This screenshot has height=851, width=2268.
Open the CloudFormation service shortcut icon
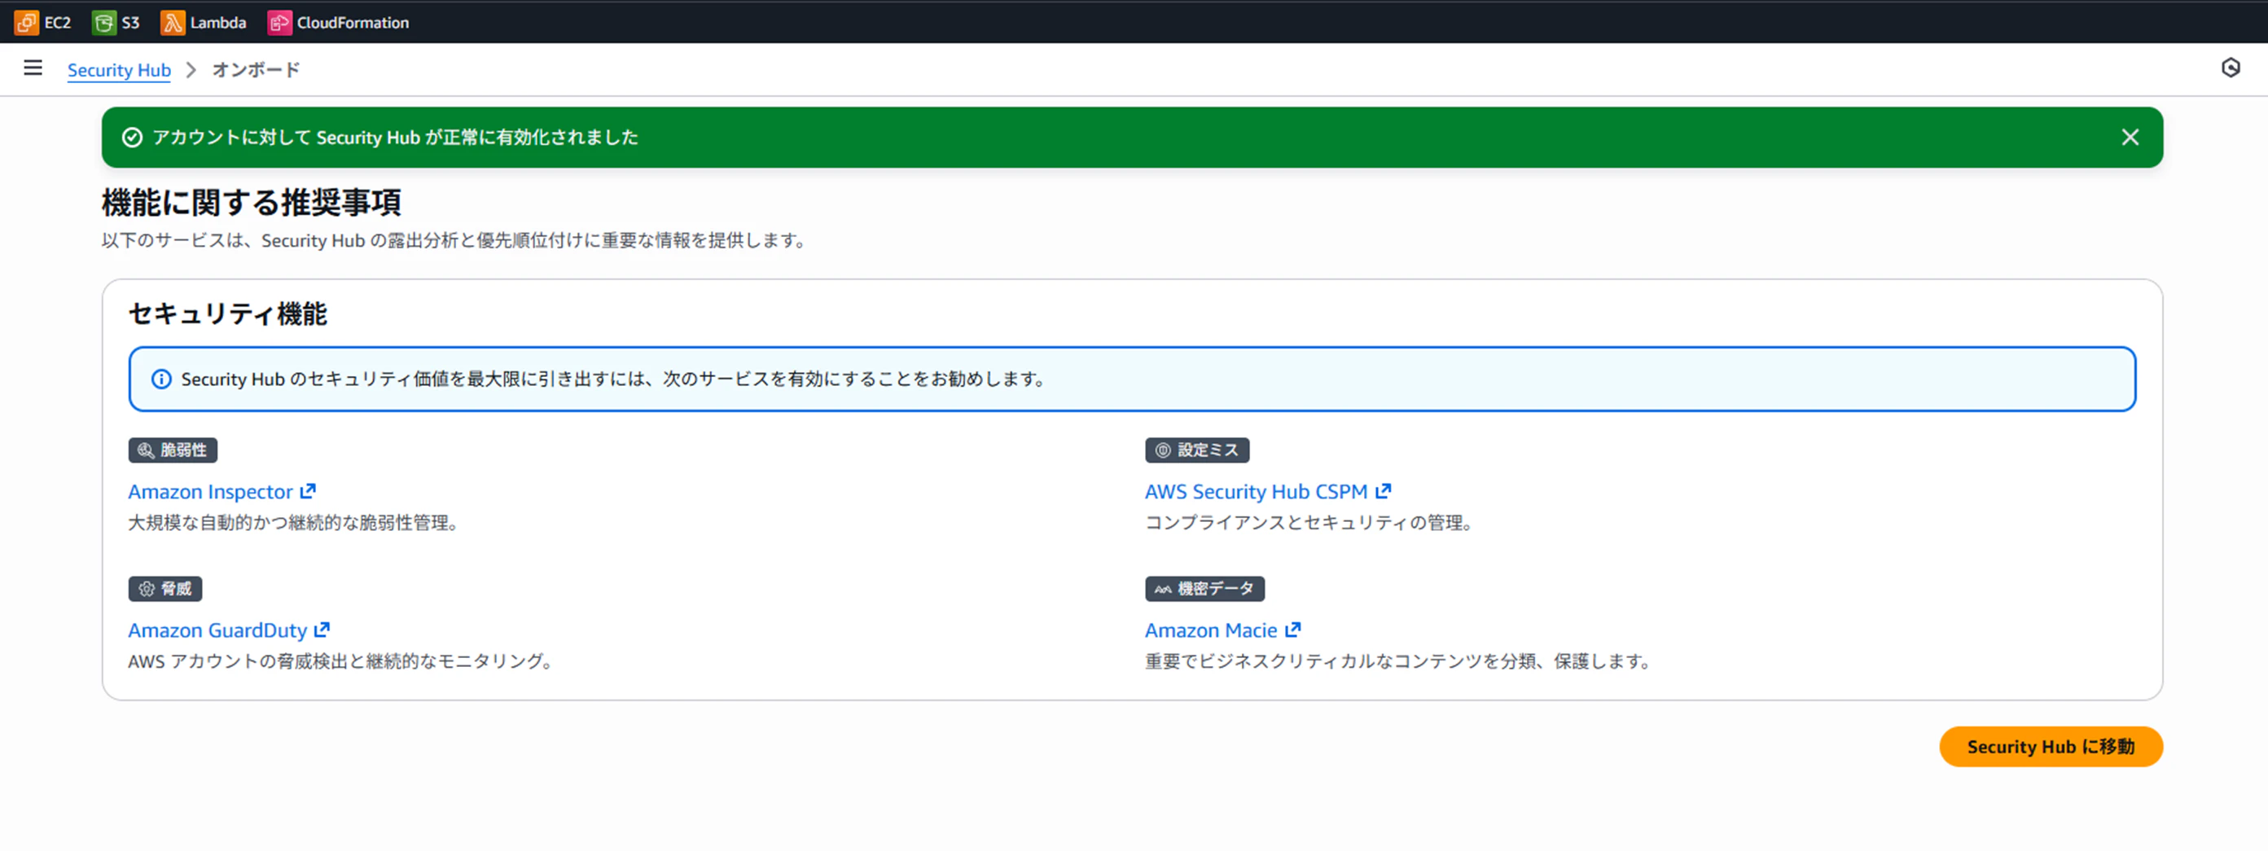(x=279, y=22)
